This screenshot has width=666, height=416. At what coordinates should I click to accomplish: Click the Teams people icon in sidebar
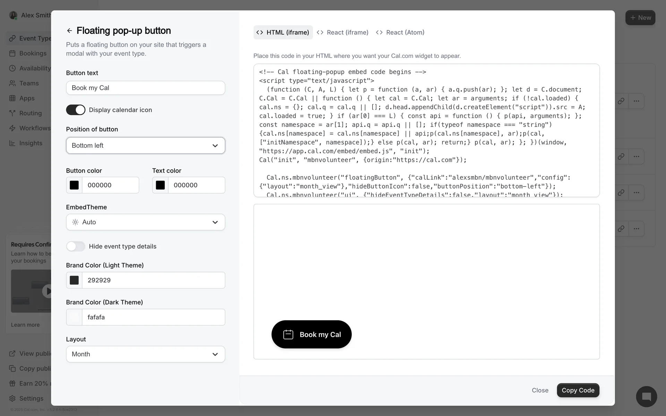tap(12, 83)
